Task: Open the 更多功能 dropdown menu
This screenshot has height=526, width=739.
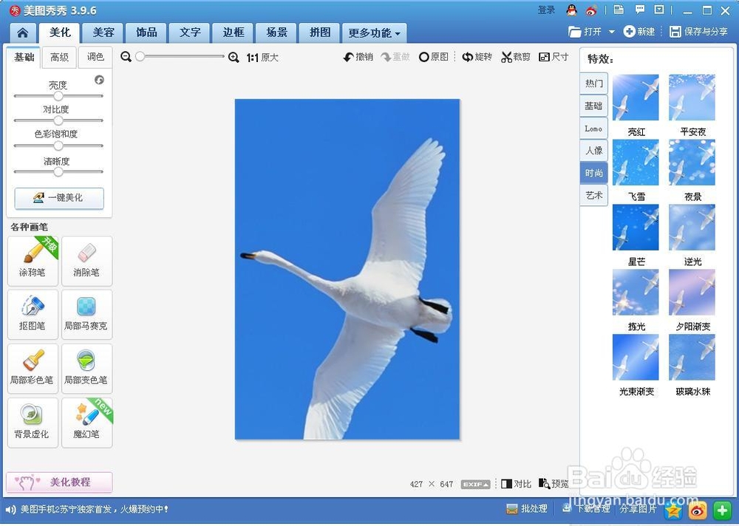Action: [x=374, y=33]
